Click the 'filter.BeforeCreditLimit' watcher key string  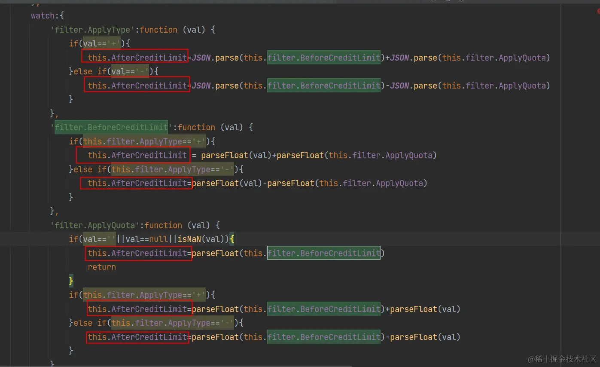tap(111, 127)
